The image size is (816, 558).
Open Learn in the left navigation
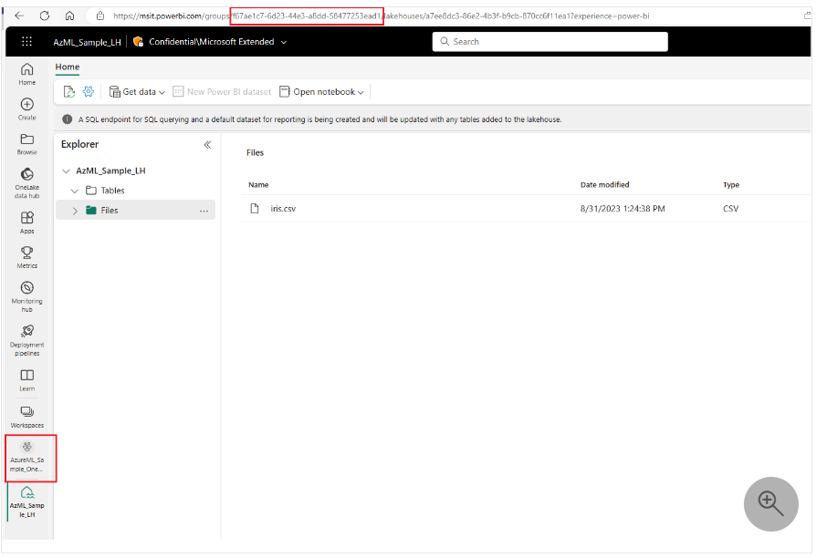[27, 380]
